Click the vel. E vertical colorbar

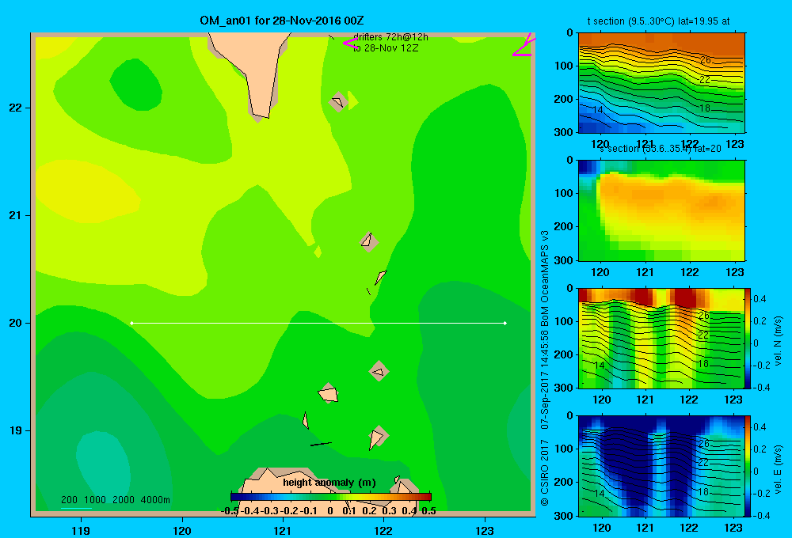point(748,466)
